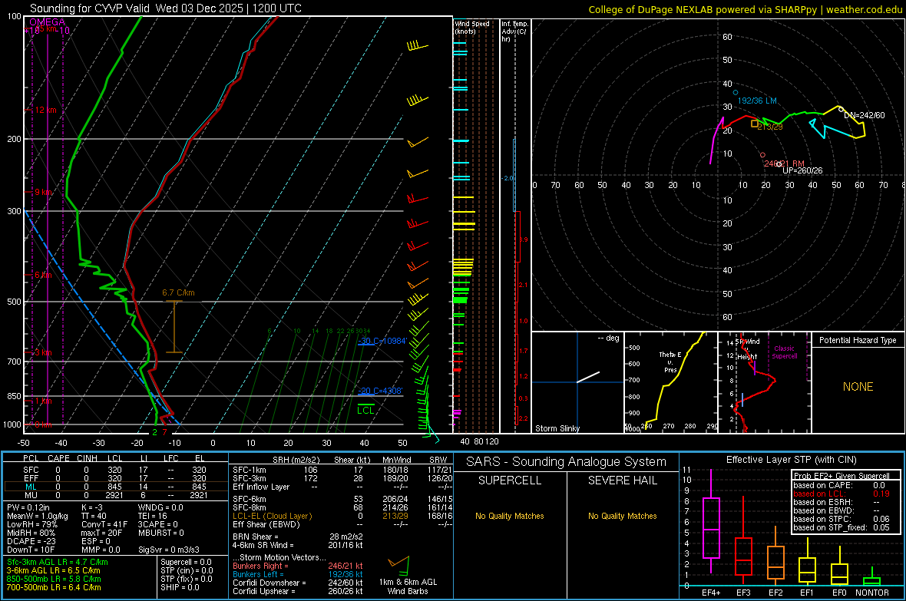Select the SFC parcel row
The width and height of the screenshot is (906, 601).
(115, 471)
